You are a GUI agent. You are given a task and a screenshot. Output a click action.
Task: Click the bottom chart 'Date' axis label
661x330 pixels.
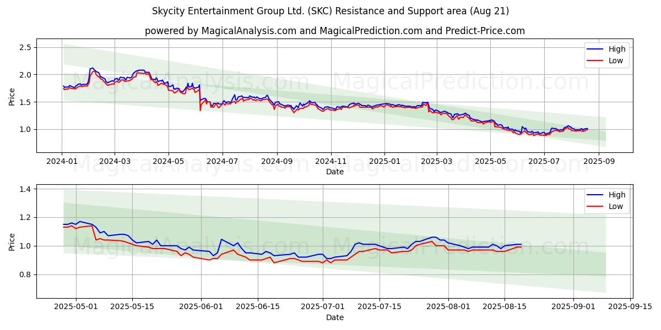(335, 317)
